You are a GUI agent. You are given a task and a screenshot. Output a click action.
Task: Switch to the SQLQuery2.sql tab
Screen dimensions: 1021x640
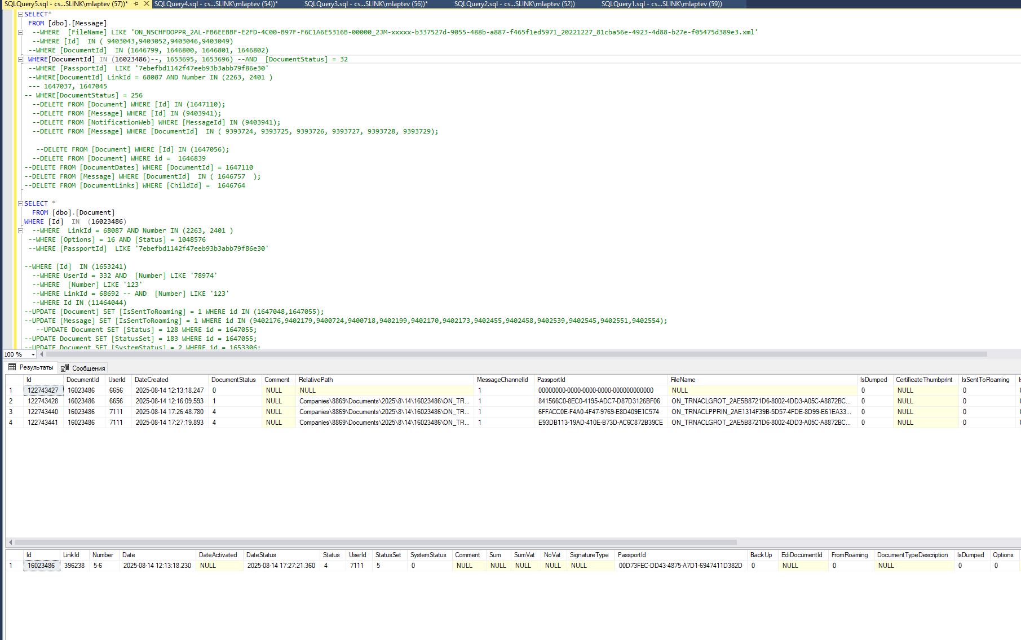(x=514, y=4)
